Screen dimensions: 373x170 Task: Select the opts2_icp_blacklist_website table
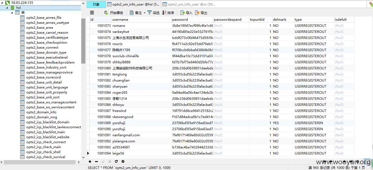48,137
